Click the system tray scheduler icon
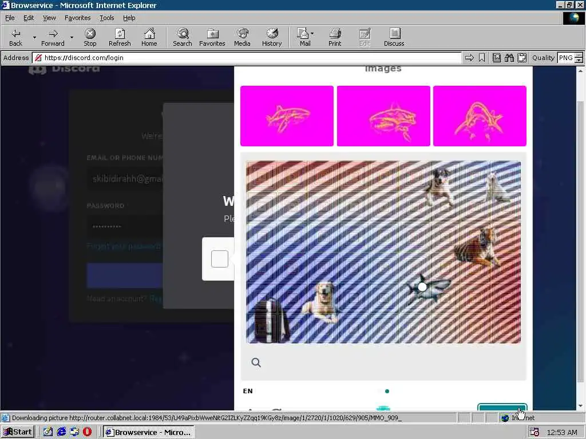This screenshot has width=586, height=439. click(534, 432)
